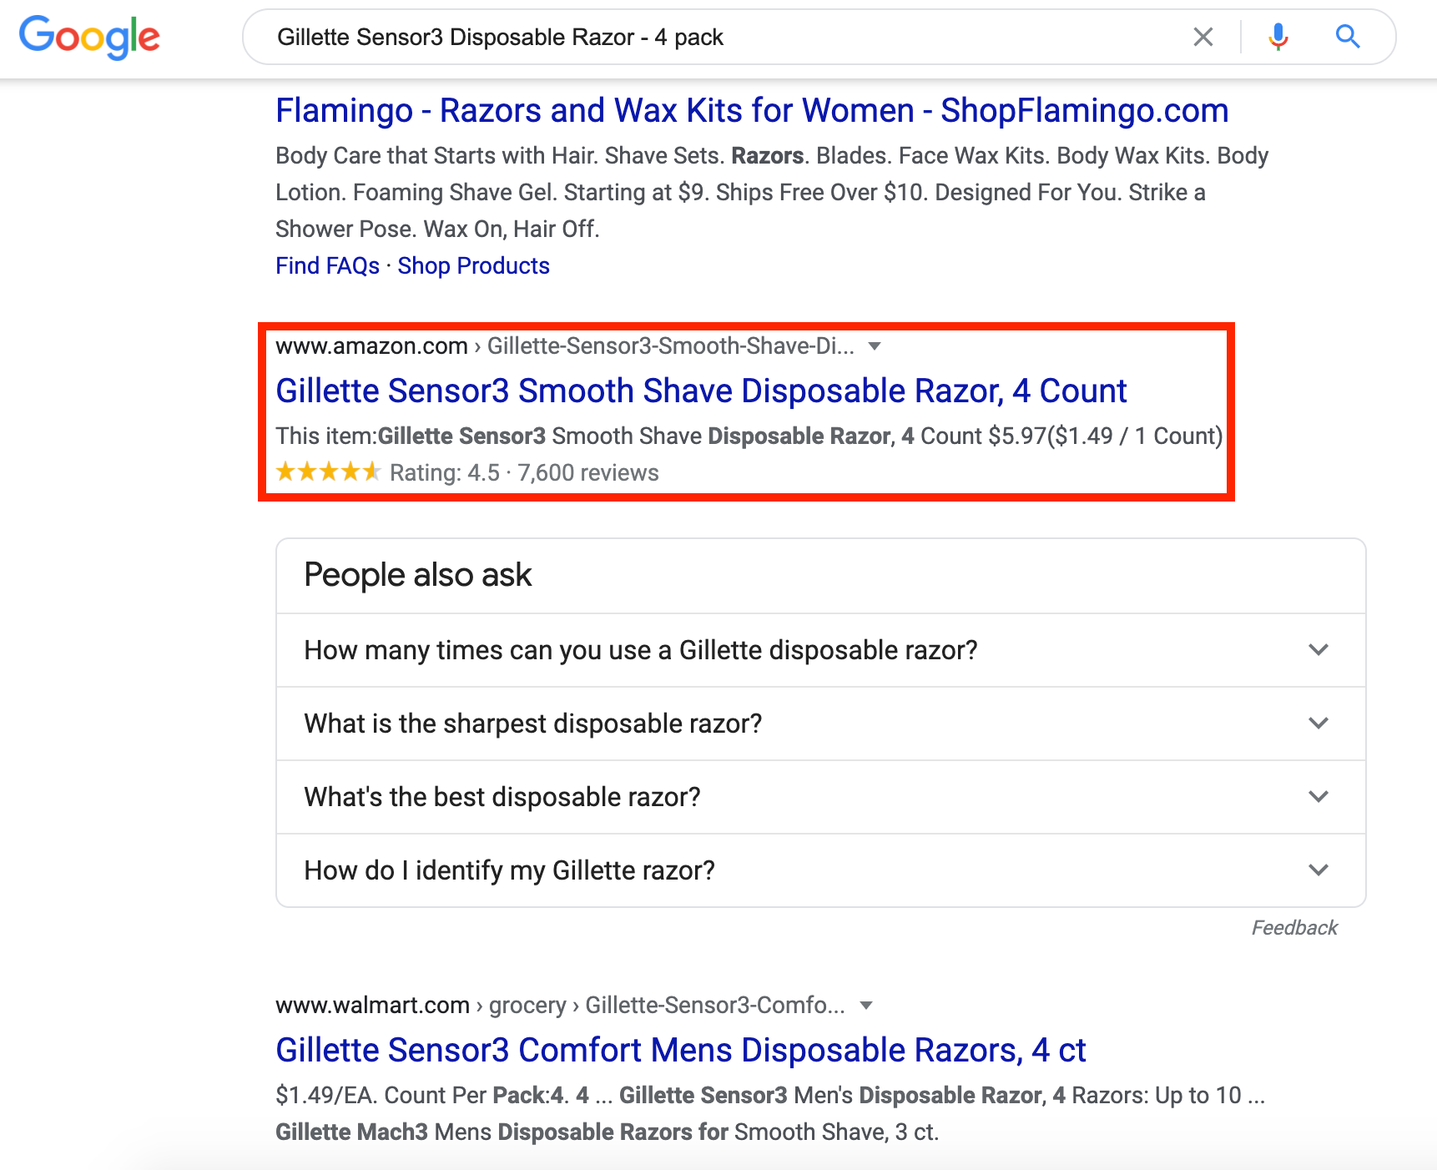Open Gillette Sensor3 Comfort Mens Walmart result
This screenshot has height=1170, width=1437.
click(x=681, y=1050)
